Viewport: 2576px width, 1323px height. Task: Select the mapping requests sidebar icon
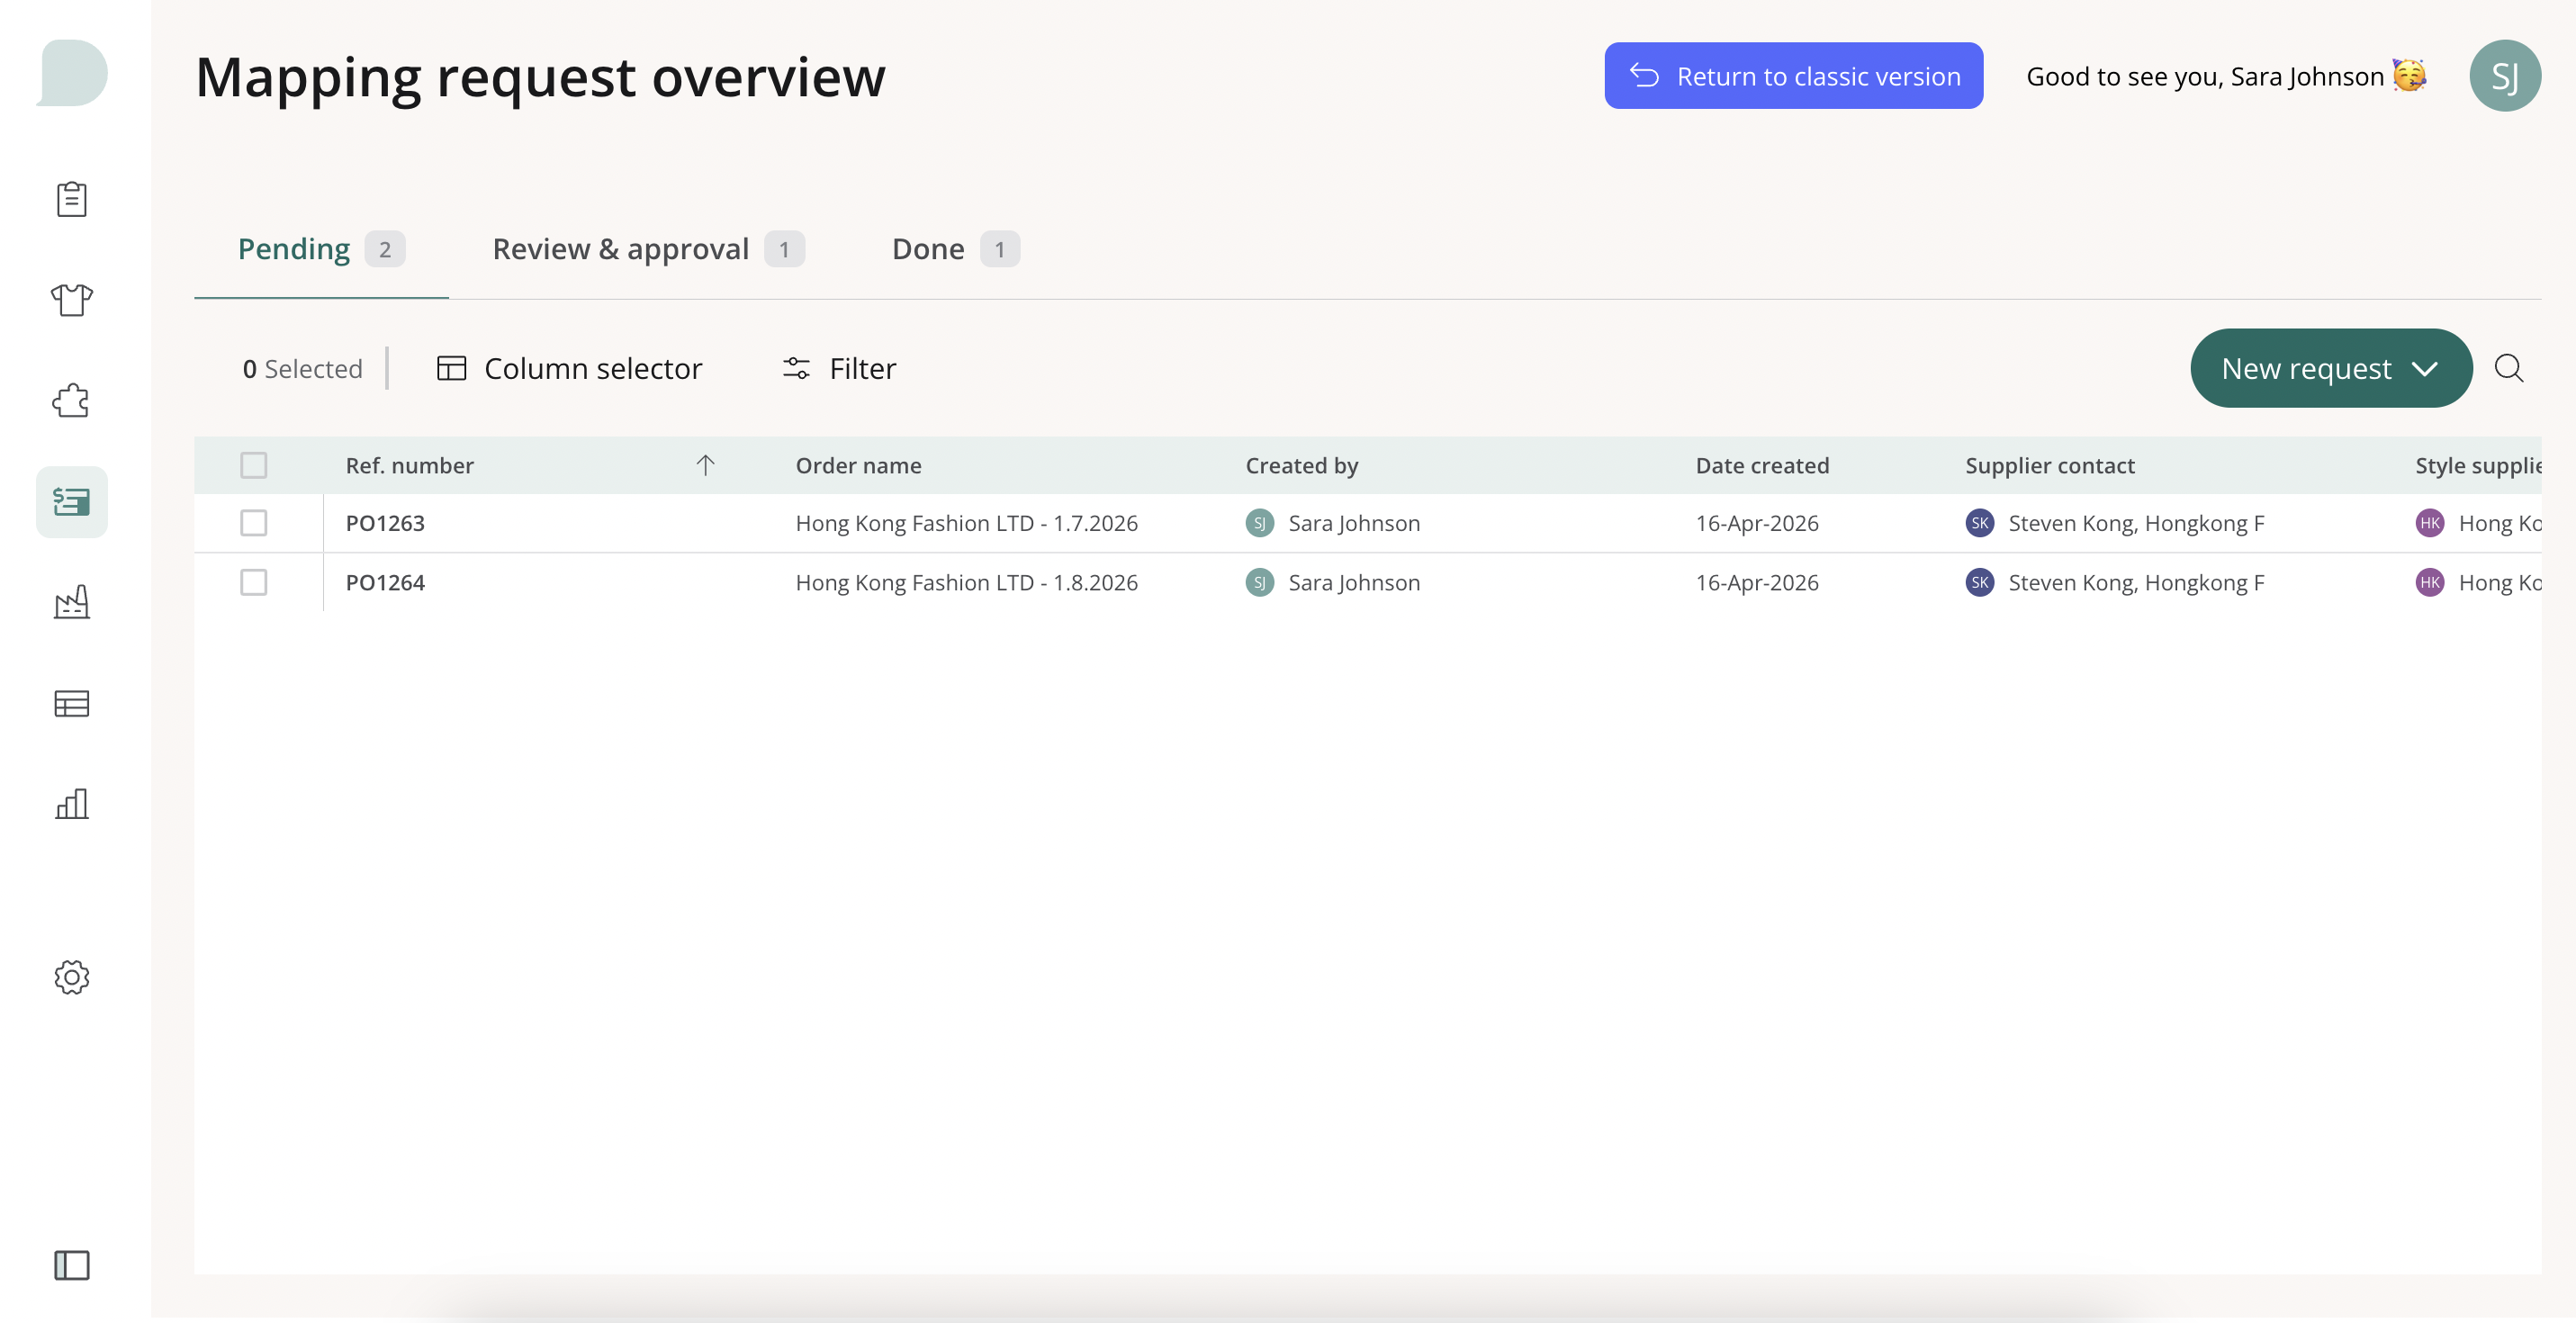pyautogui.click(x=72, y=502)
